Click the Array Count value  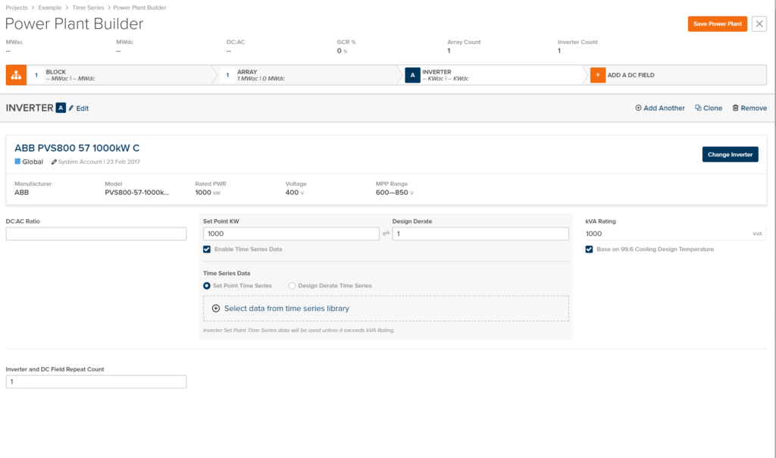tap(449, 51)
